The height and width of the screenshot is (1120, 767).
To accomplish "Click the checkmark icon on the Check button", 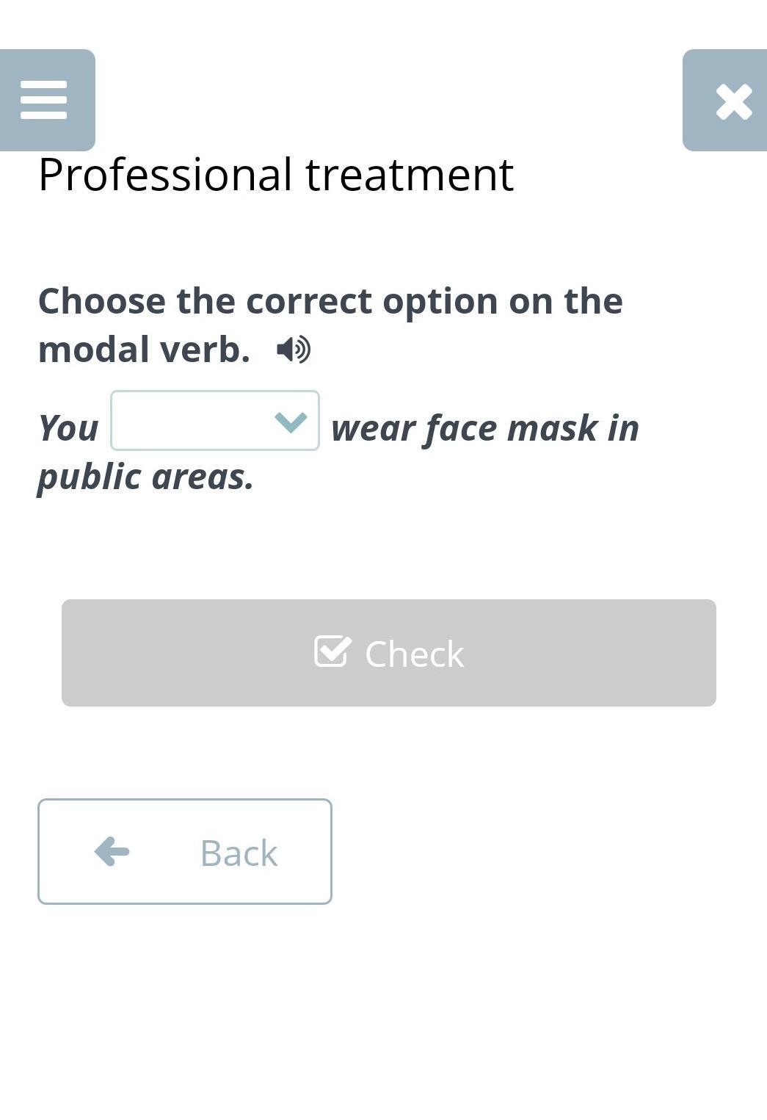I will pyautogui.click(x=332, y=651).
